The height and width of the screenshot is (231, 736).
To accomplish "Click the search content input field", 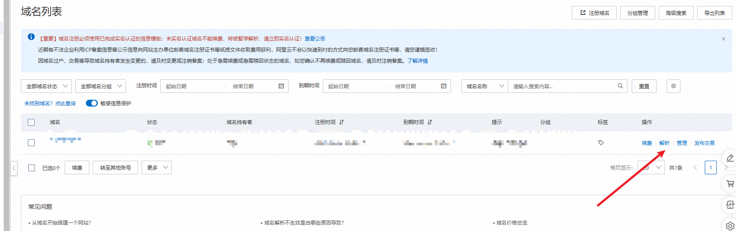I will 562,86.
